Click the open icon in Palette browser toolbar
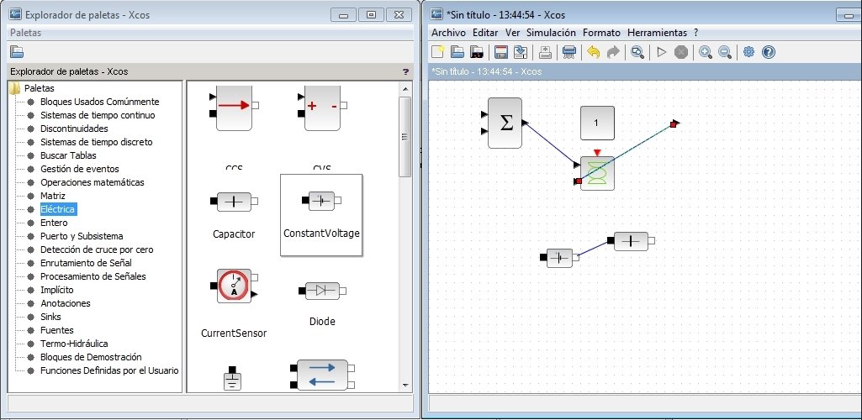This screenshot has height=420, width=862. click(x=17, y=52)
